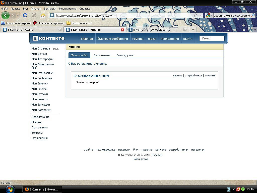Open the Инструменты menu

[68, 9]
